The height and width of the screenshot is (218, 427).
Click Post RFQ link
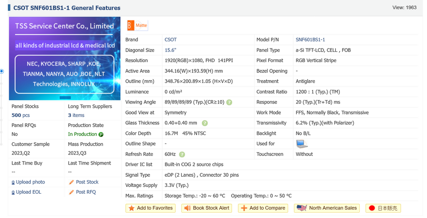pyautogui.click(x=86, y=192)
